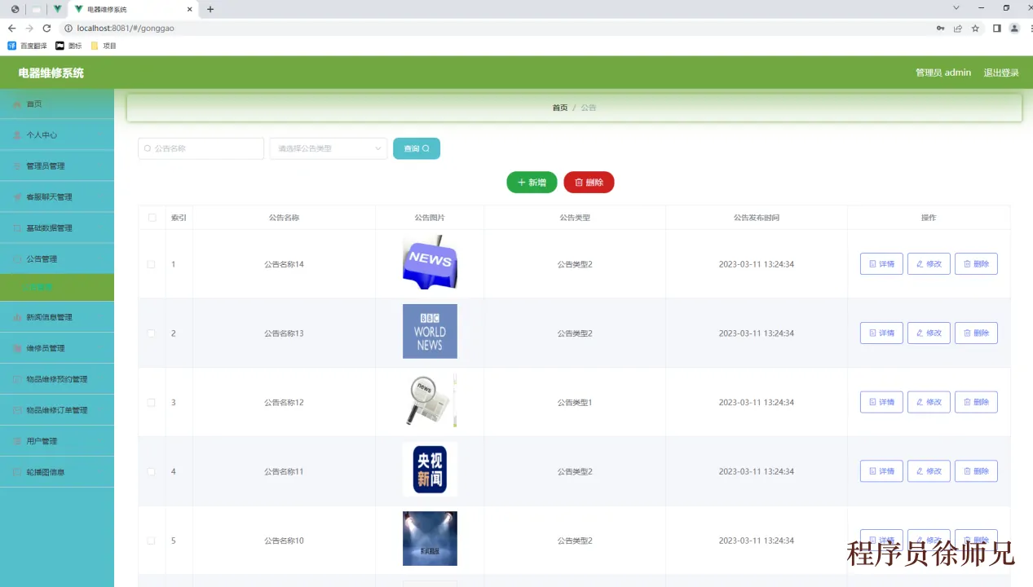Open the blue NEWS key image thumbnail
This screenshot has width=1033, height=587.
click(x=430, y=263)
